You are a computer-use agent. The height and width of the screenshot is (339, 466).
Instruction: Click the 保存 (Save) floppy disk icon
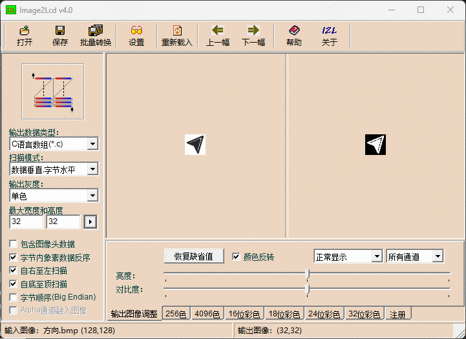point(59,36)
